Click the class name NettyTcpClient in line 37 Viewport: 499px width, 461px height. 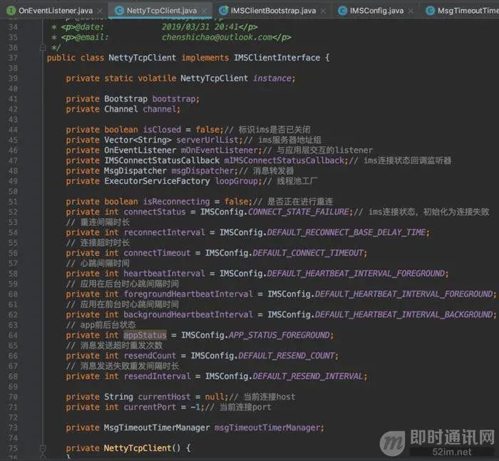[x=143, y=58]
